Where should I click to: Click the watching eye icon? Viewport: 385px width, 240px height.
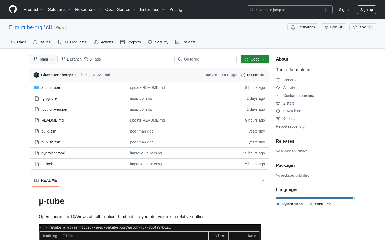278,111
